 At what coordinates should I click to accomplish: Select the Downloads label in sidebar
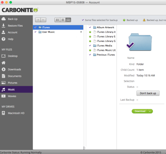point(14,70)
